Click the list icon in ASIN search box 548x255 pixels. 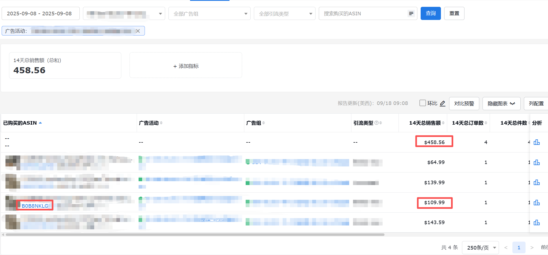(411, 13)
